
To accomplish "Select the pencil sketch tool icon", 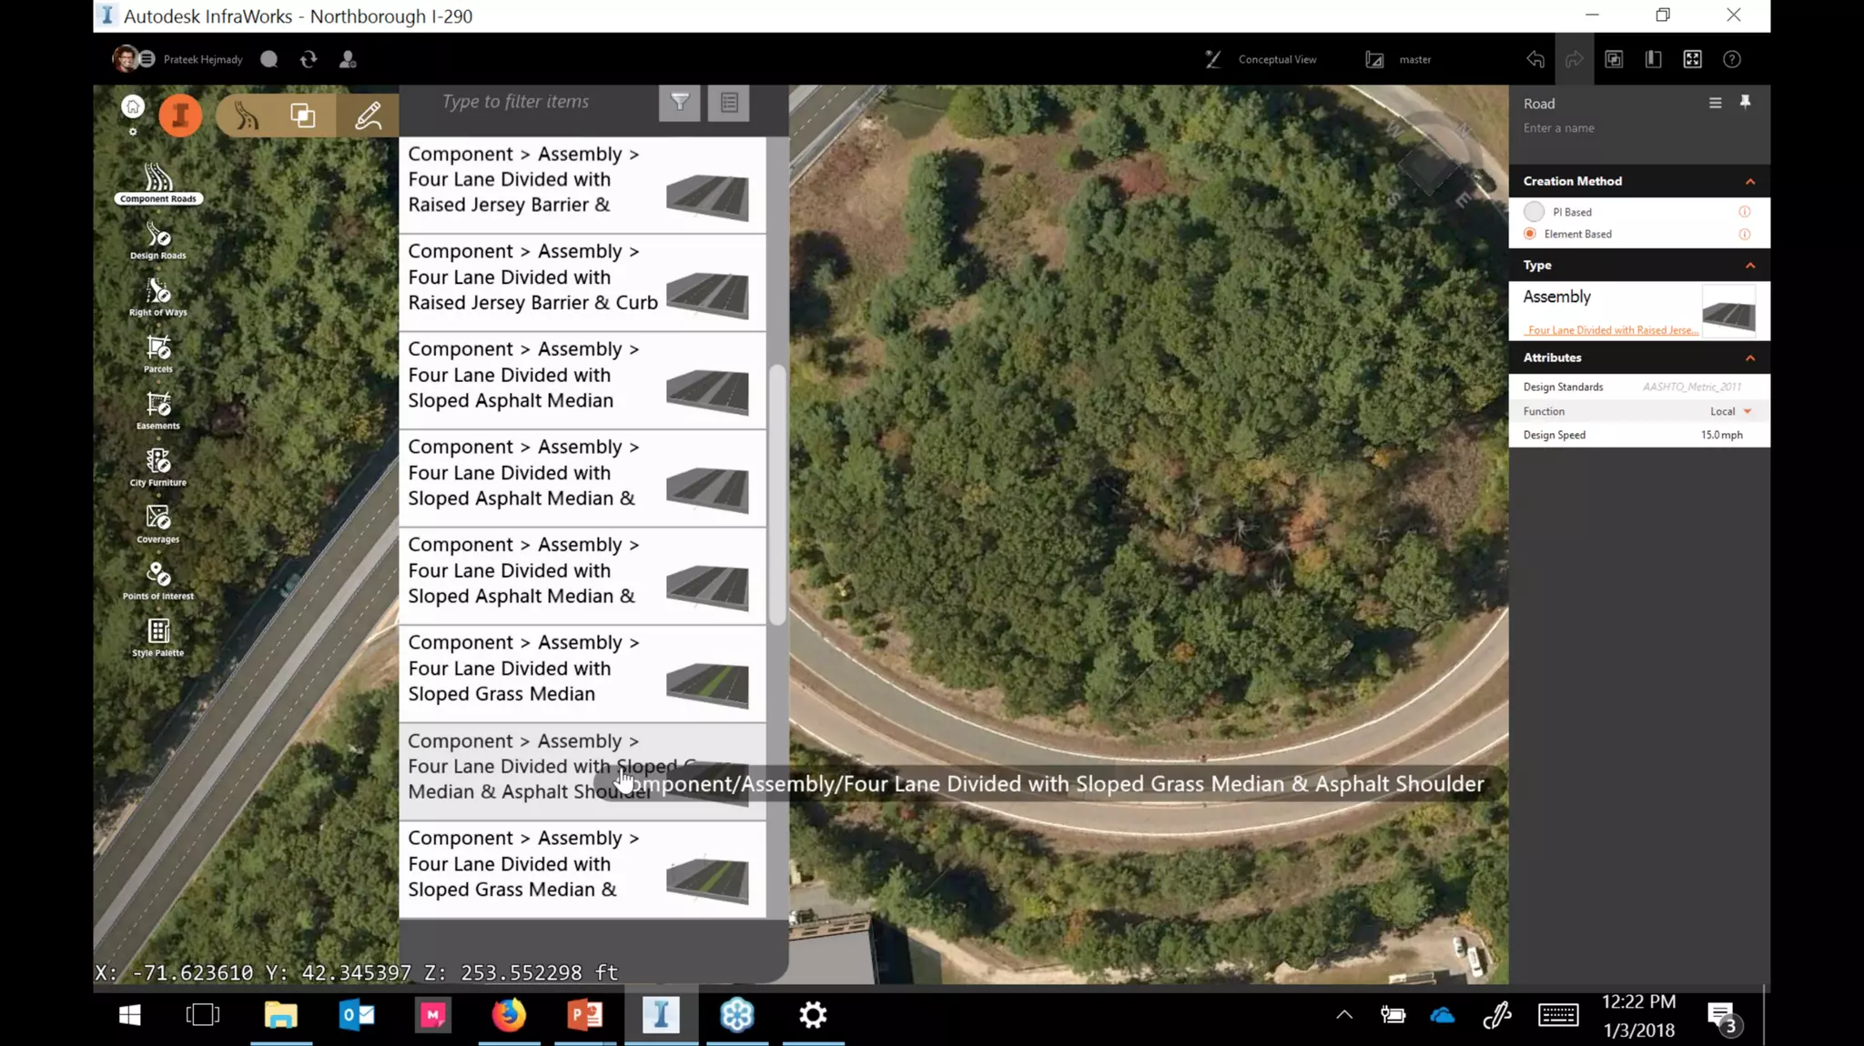I will 369,116.
